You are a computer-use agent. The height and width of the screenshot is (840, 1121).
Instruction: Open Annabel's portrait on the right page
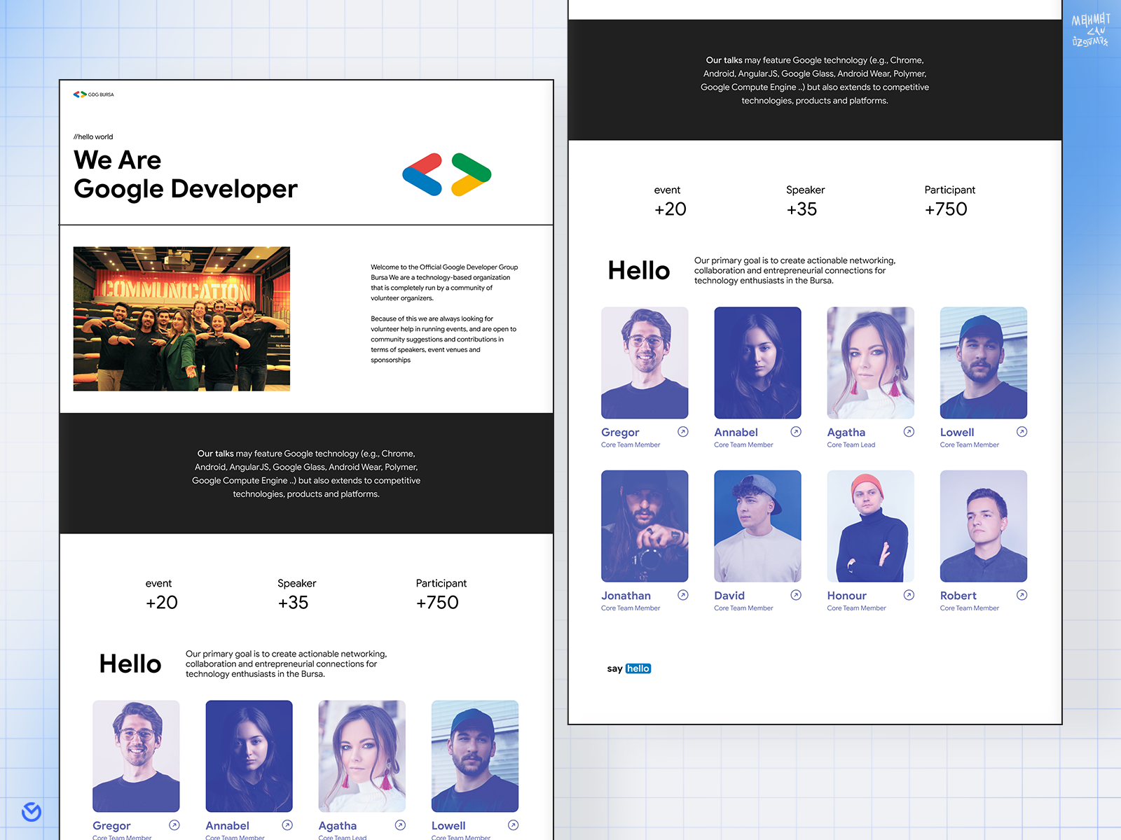pyautogui.click(x=757, y=363)
